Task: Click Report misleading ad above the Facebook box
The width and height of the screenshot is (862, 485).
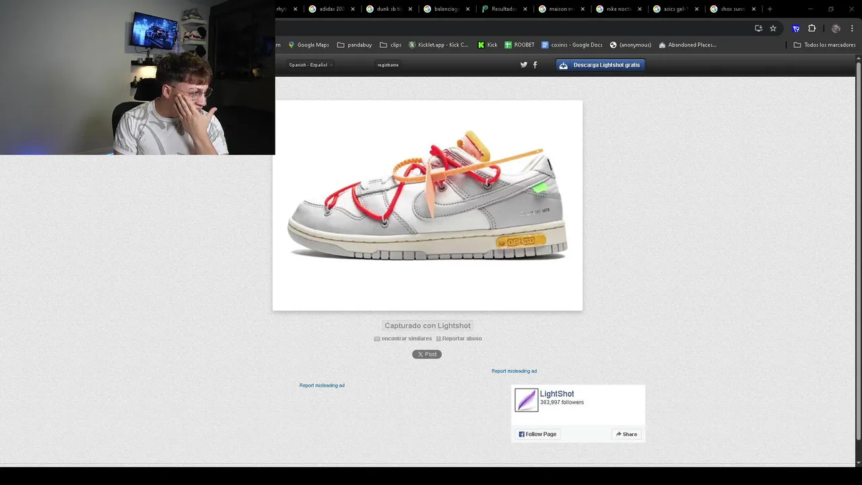Action: click(x=514, y=371)
